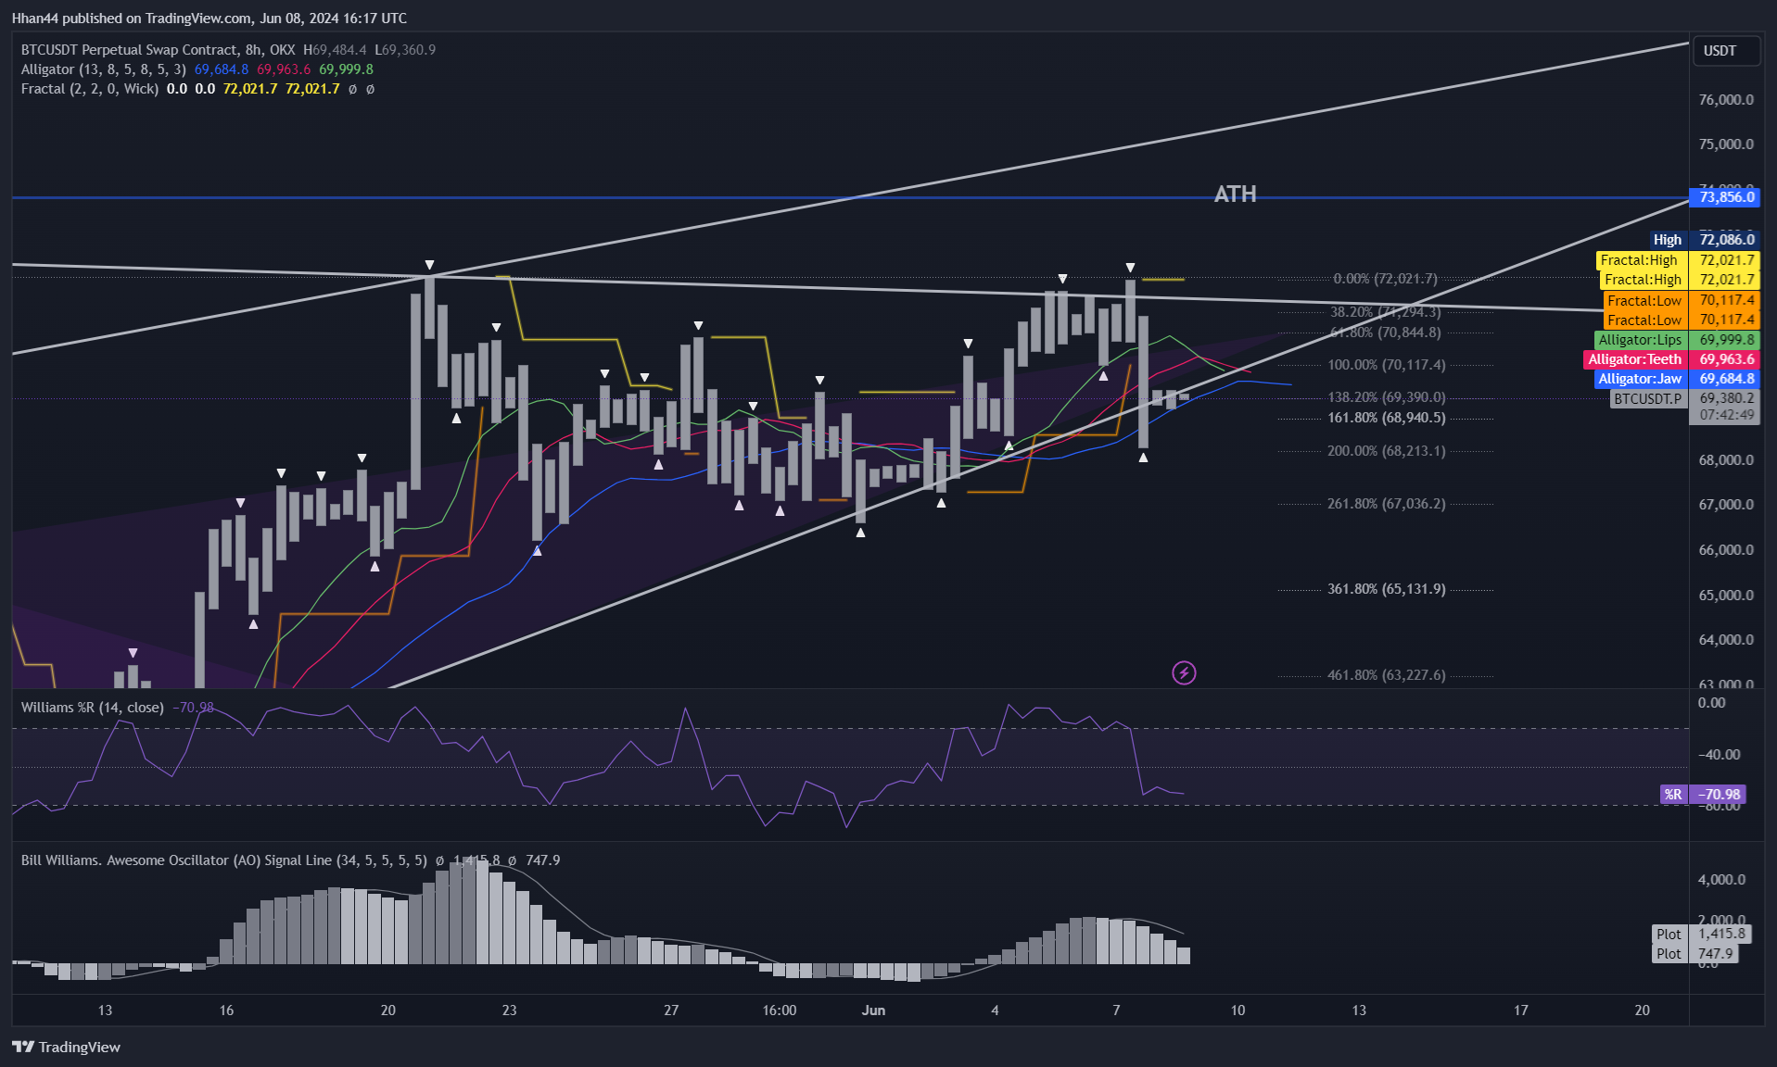1777x1067 pixels.
Task: Click the Plot 747.9 value tag
Action: [x=1695, y=954]
